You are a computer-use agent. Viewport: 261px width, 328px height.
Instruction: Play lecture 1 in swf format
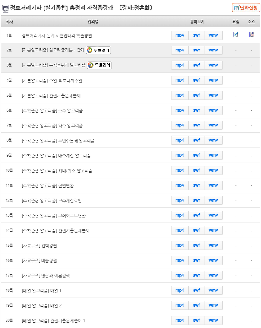196,35
